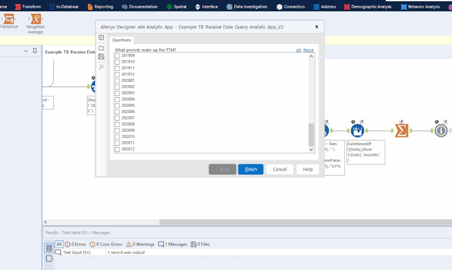452x270 pixels.
Task: Click the back arrow icon in app dialog sidebar
Action: click(x=101, y=38)
